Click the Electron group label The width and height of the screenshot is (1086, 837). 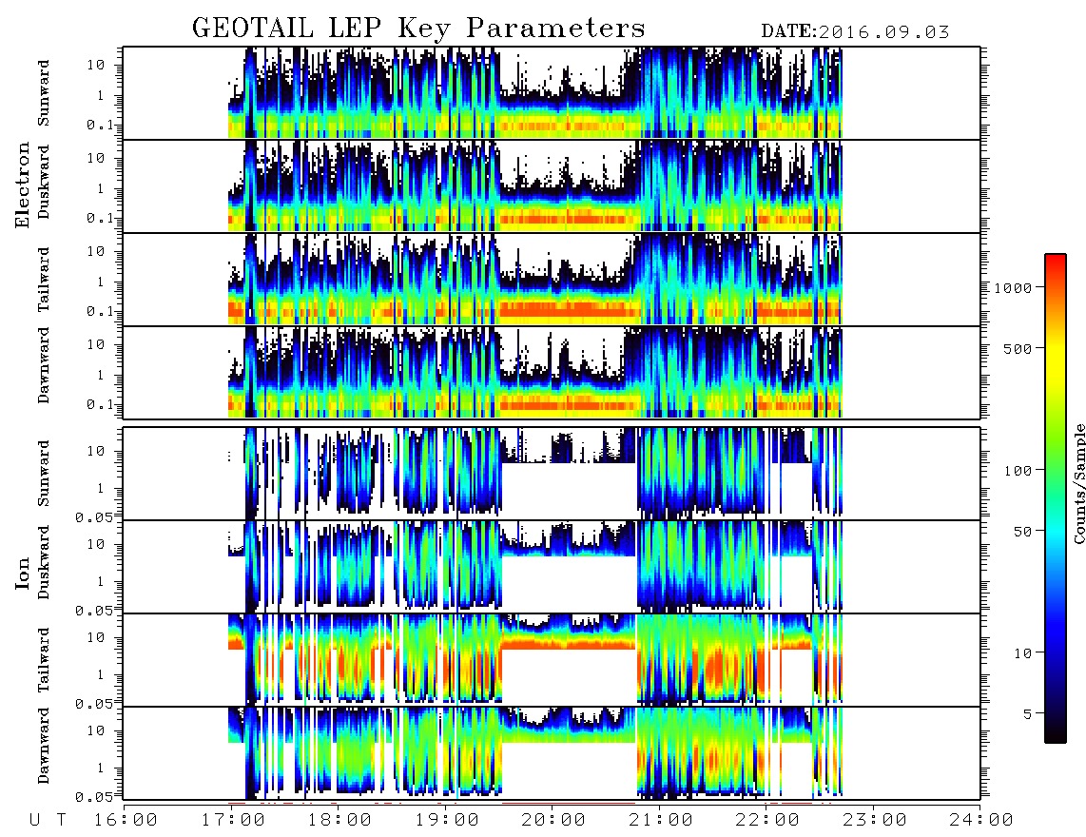pos(23,185)
